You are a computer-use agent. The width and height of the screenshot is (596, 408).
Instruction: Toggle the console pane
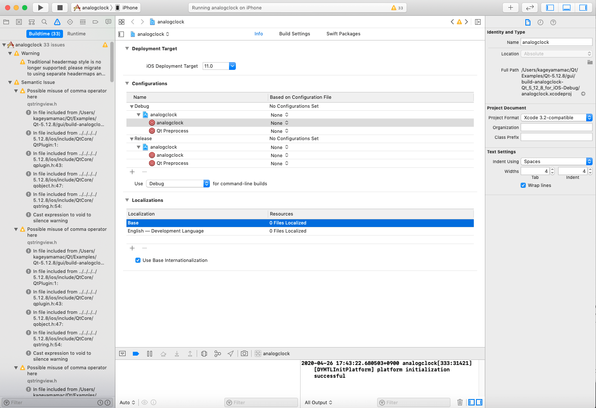click(x=479, y=402)
